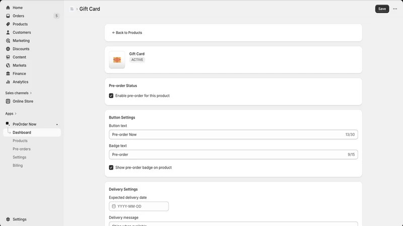Click the app breadcrumb icon before Gift Card

point(72,9)
